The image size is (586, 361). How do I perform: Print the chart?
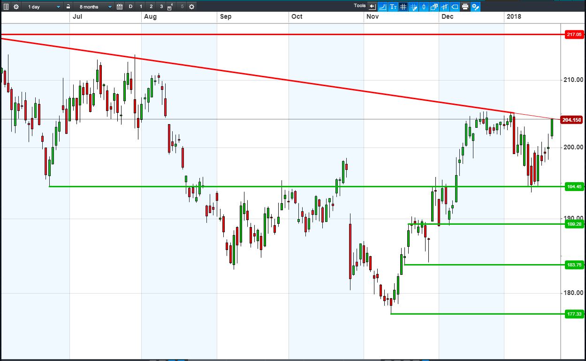(x=465, y=7)
